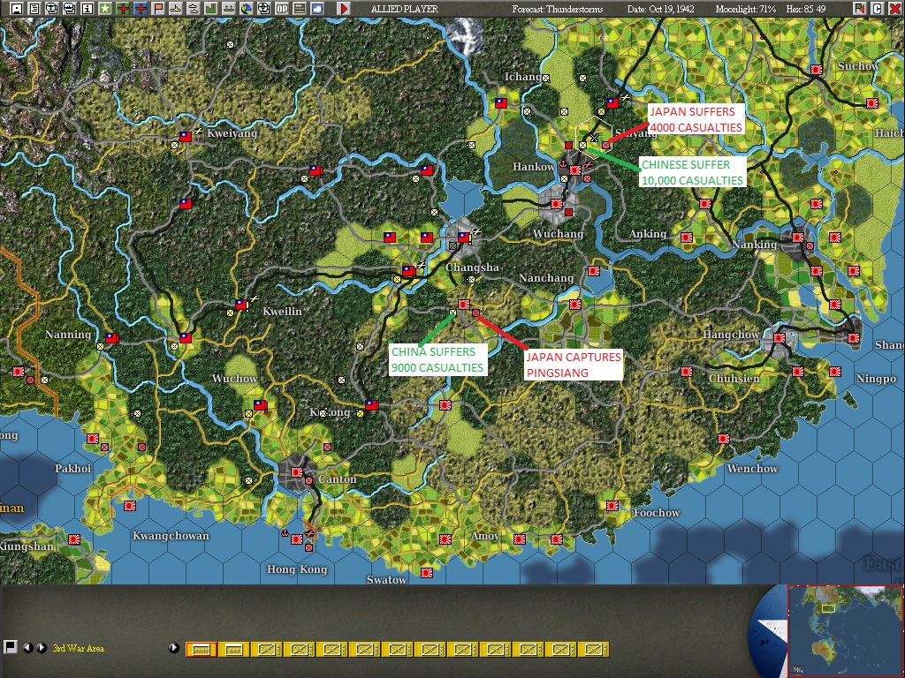Select the Japanese flag at Nanking

tap(798, 237)
